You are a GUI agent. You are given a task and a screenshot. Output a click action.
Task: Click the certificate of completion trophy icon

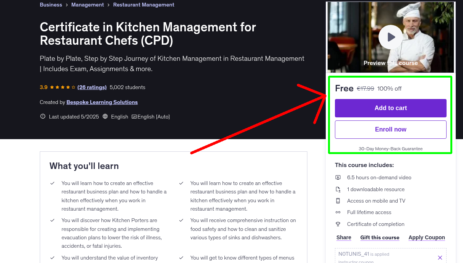click(x=338, y=224)
